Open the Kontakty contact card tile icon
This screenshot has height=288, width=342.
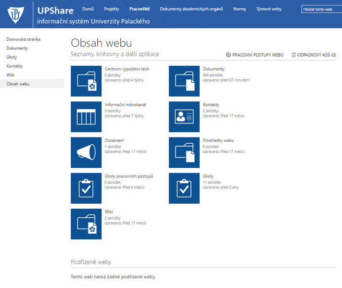pos(184,117)
